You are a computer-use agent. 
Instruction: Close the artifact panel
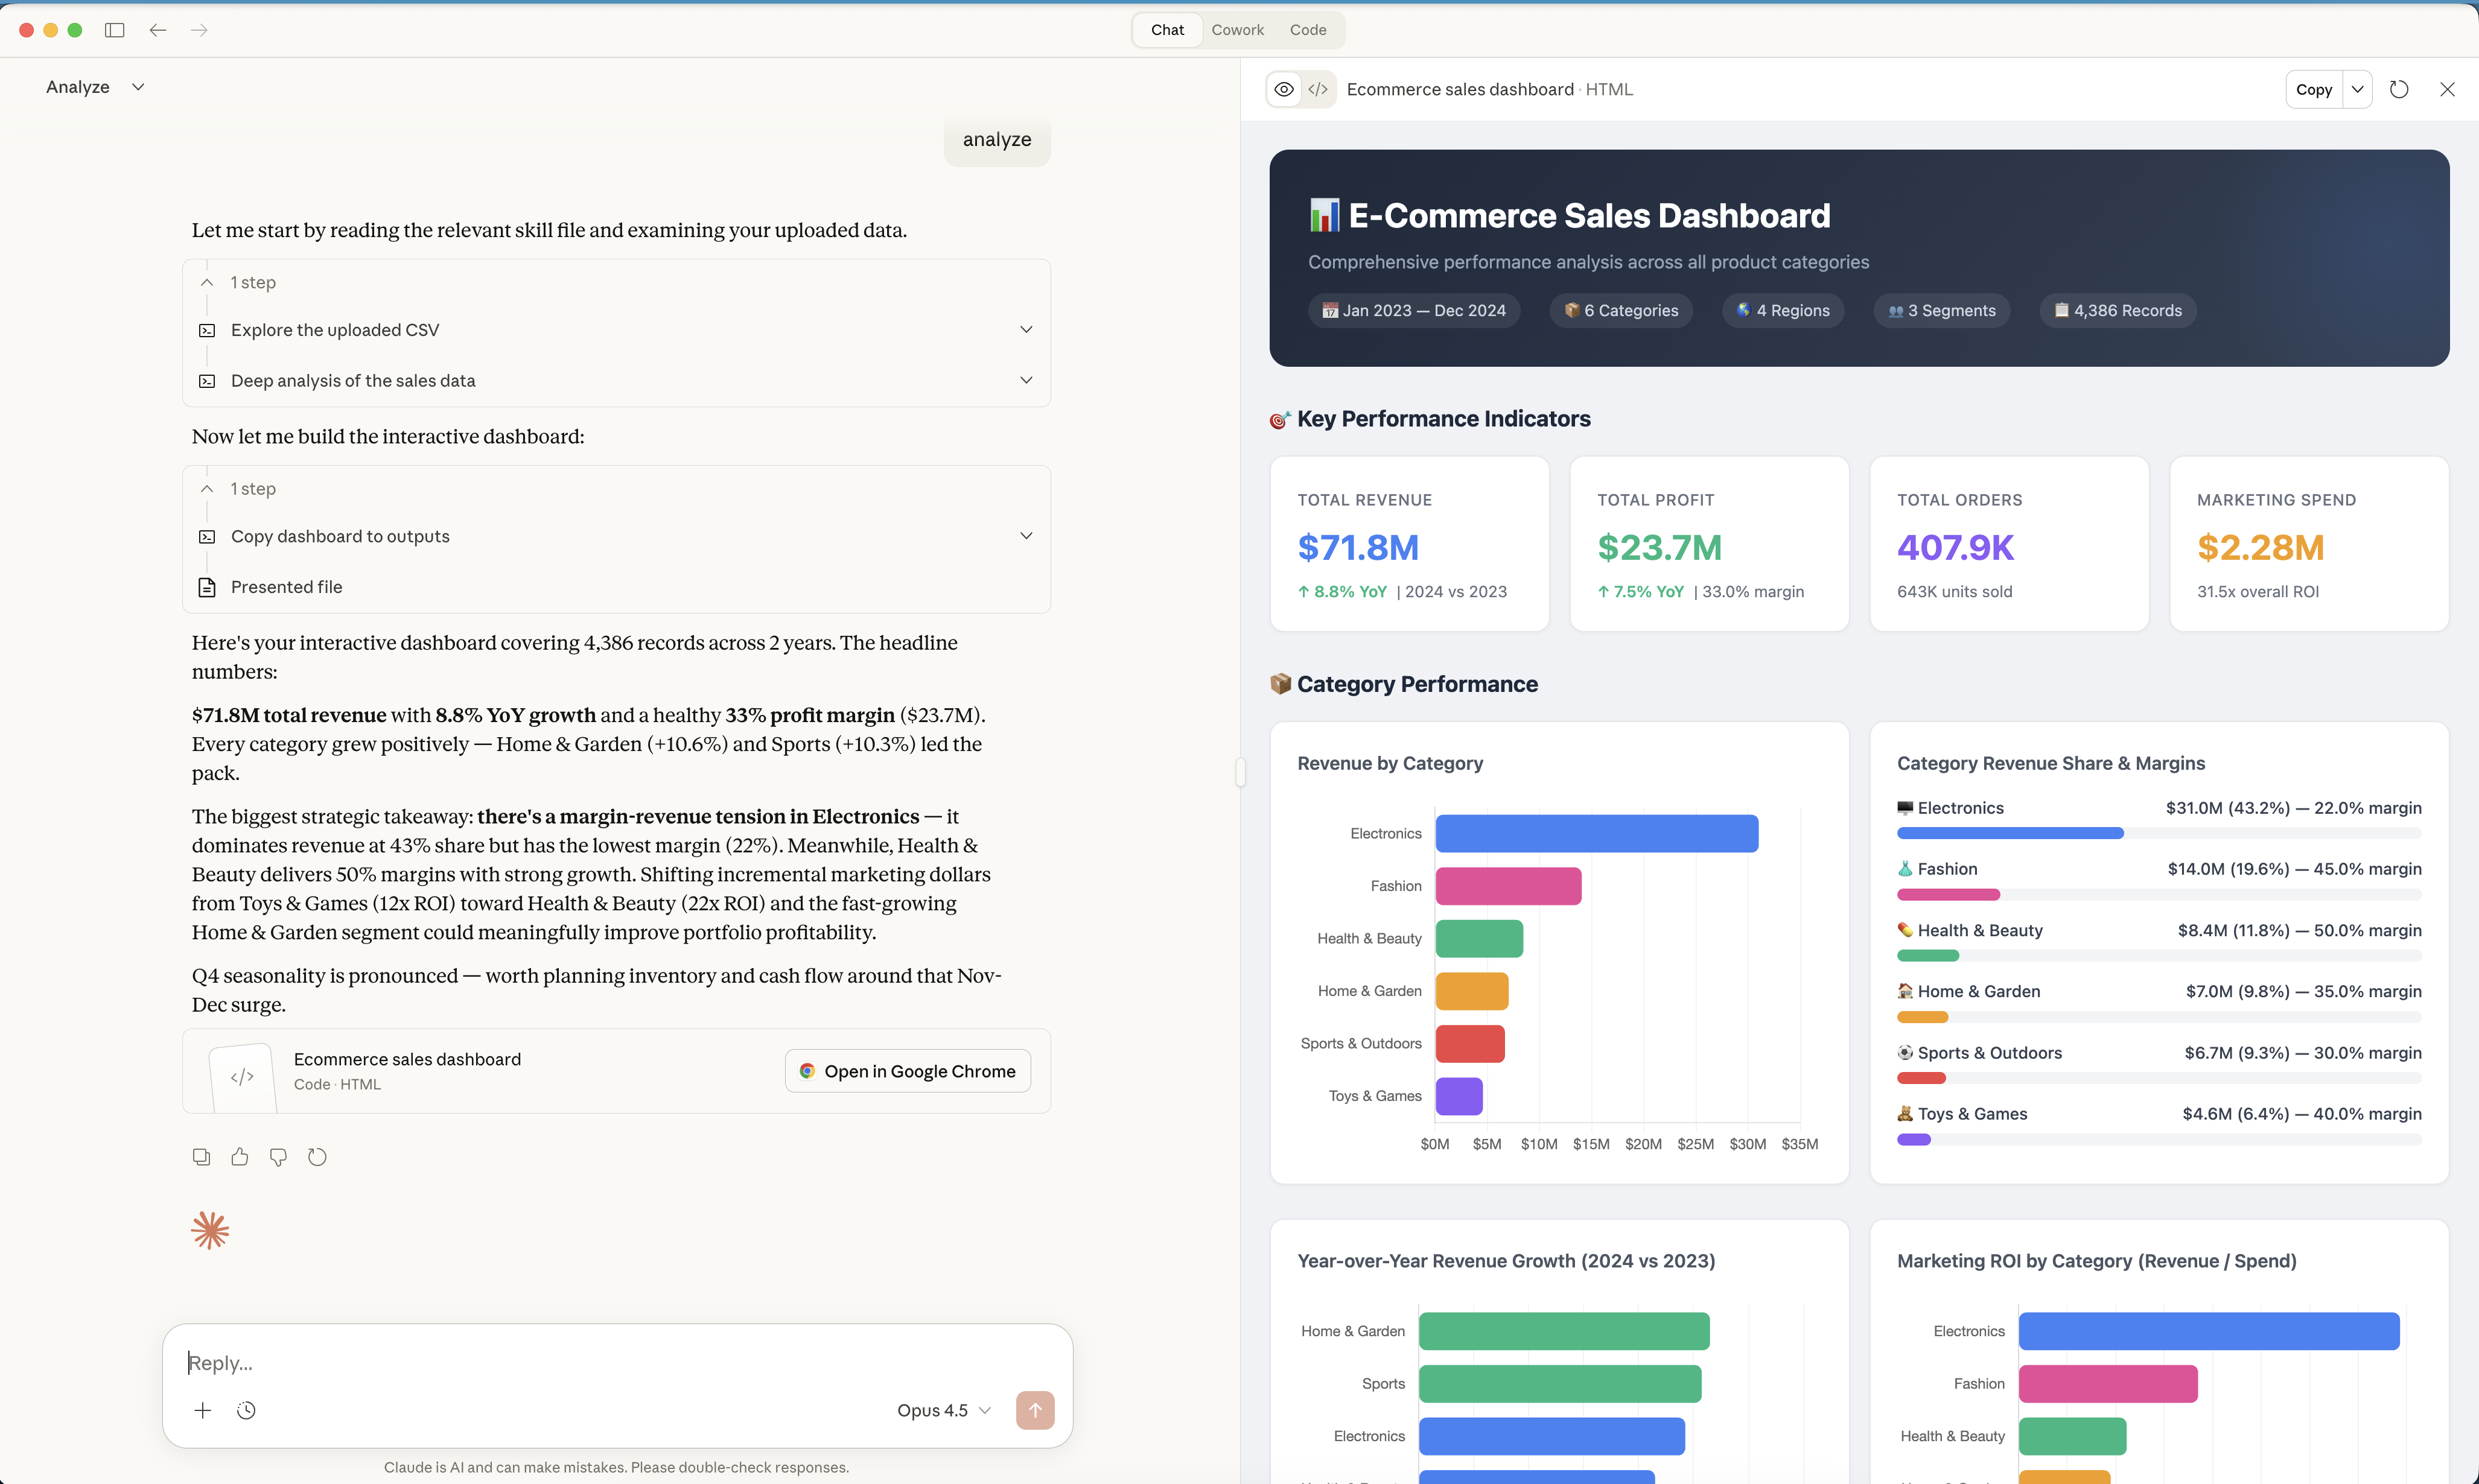[2447, 89]
